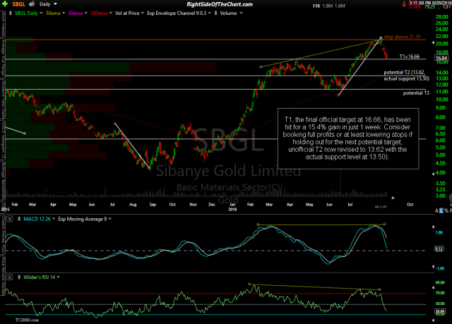This screenshot has width=452, height=324.
Task: Click the scale arrows beside SBGL Daily
Action: [x=11, y=13]
